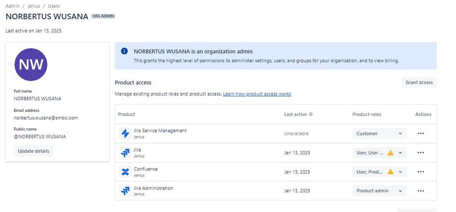Viewport: 456px width, 212px height.
Task: Click the Jira Administration product name
Action: coord(154,188)
